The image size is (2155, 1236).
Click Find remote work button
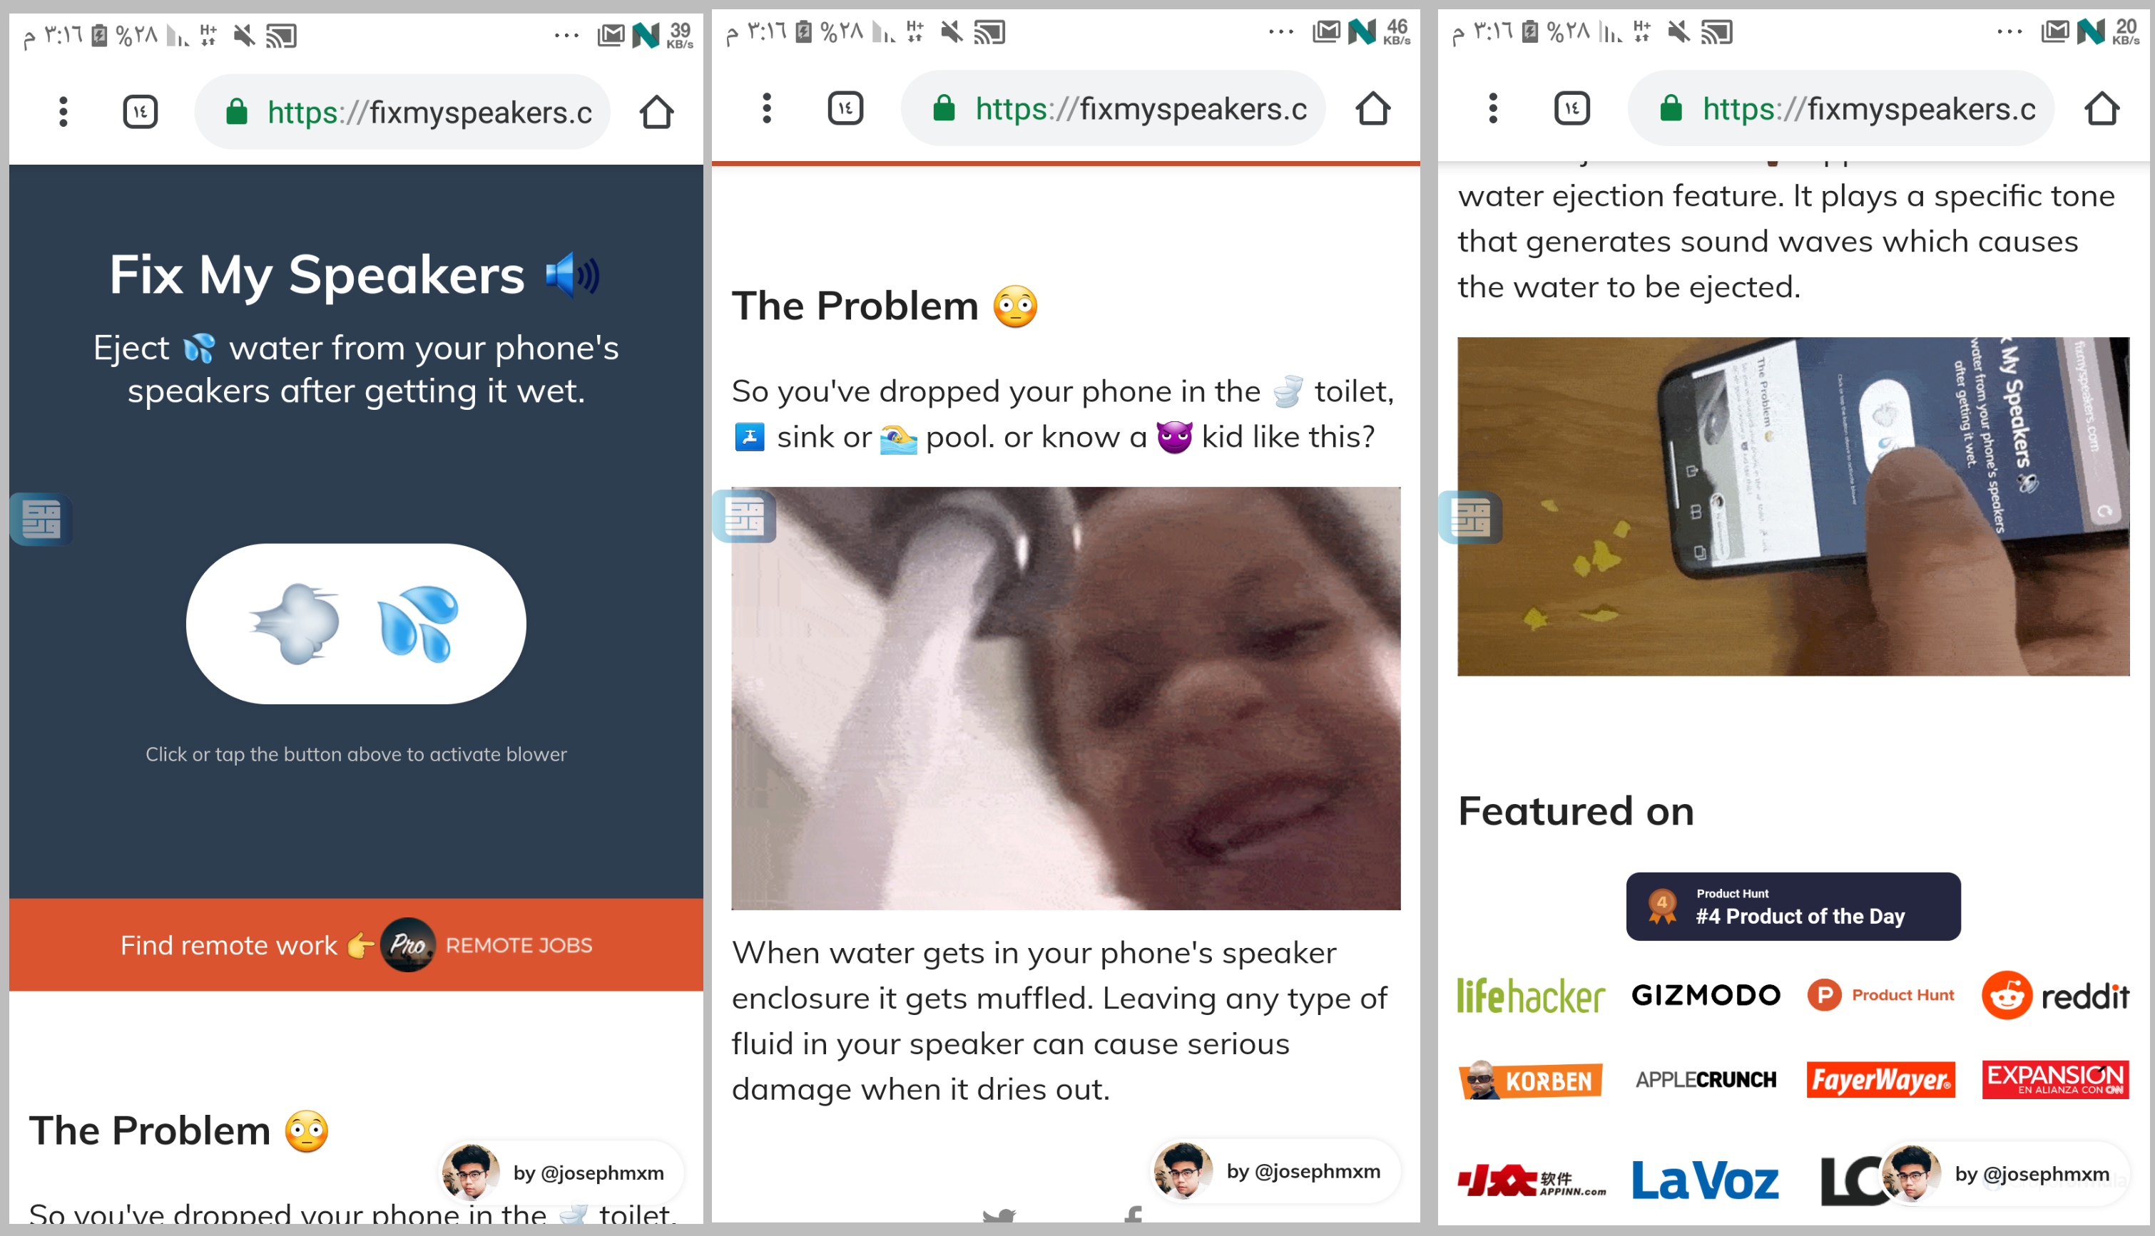[x=355, y=943]
